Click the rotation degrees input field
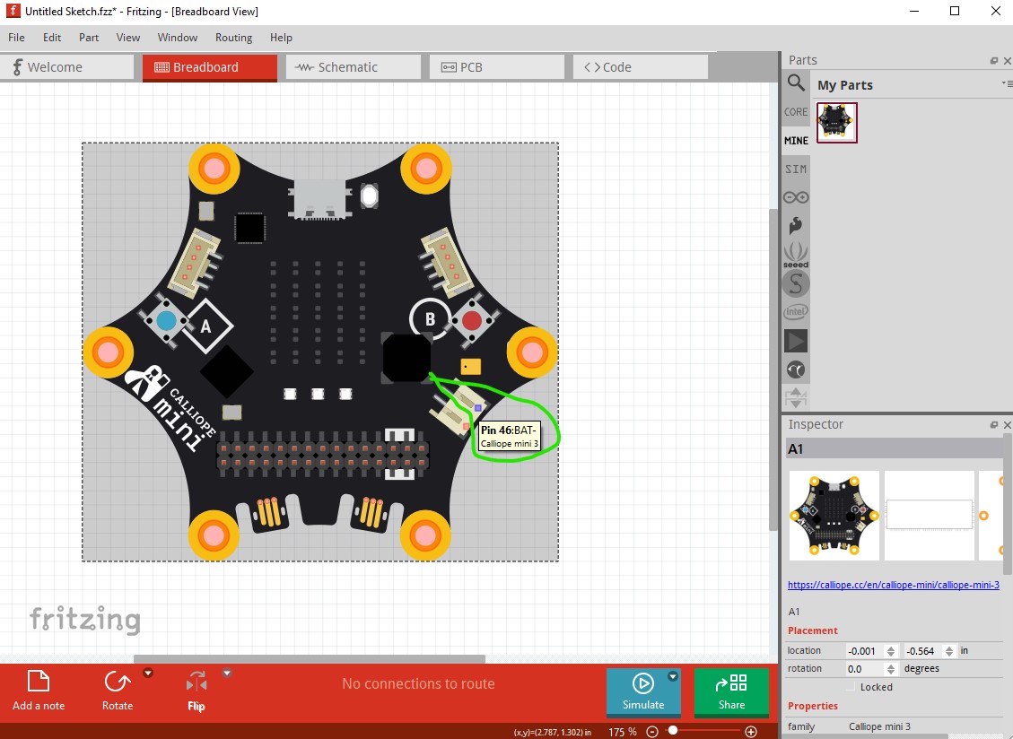This screenshot has width=1013, height=739. (865, 668)
